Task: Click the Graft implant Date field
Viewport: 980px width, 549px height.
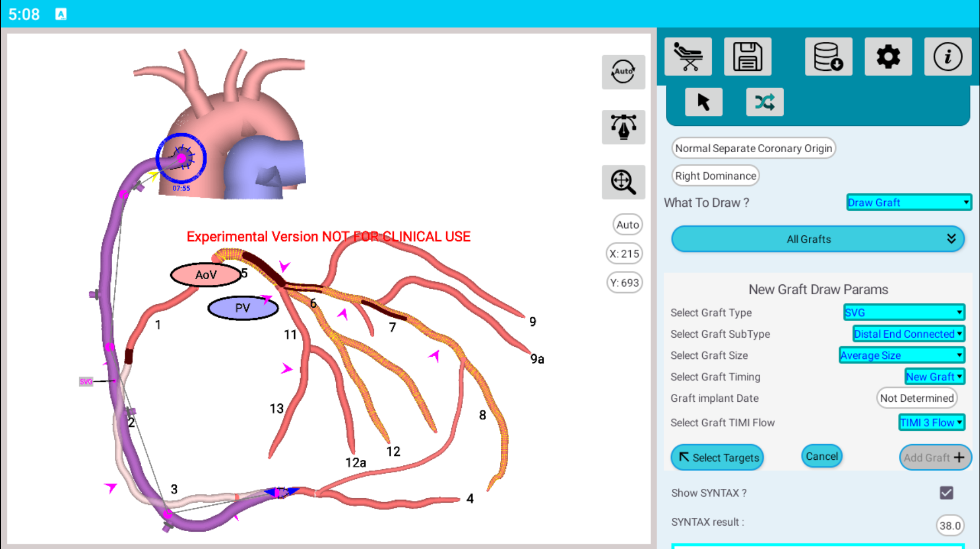Action: 916,398
